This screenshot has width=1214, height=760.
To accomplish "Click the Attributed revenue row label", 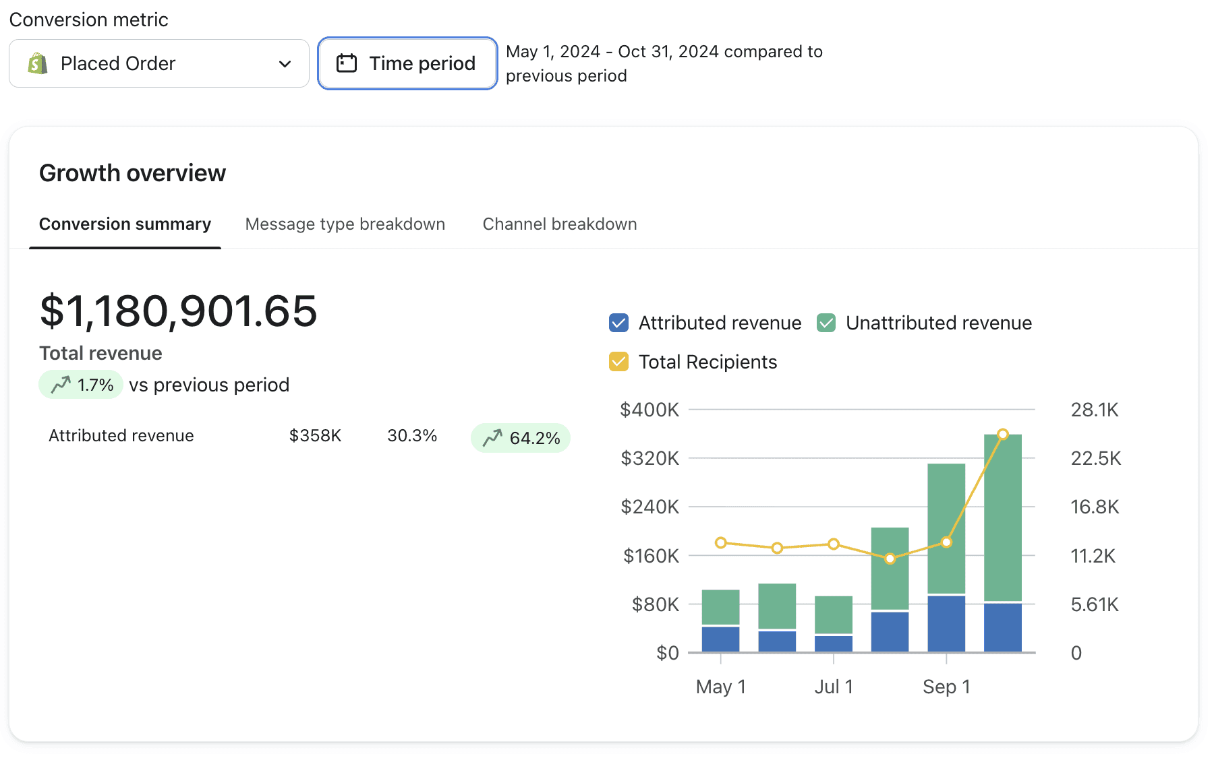I will click(121, 436).
